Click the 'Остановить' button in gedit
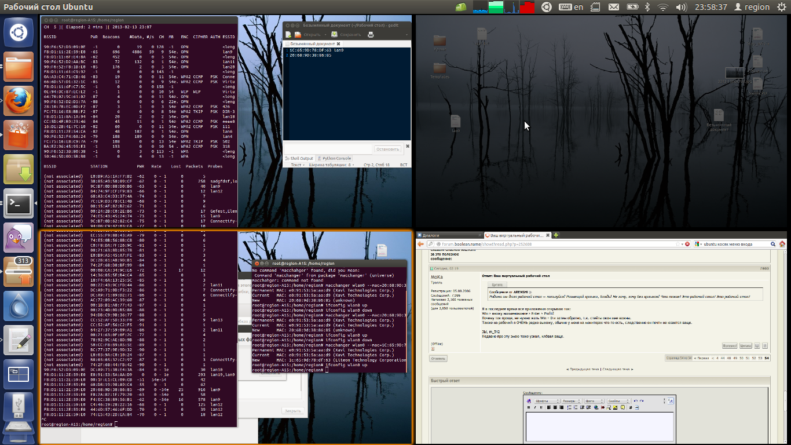Image resolution: width=791 pixels, height=445 pixels. click(387, 149)
